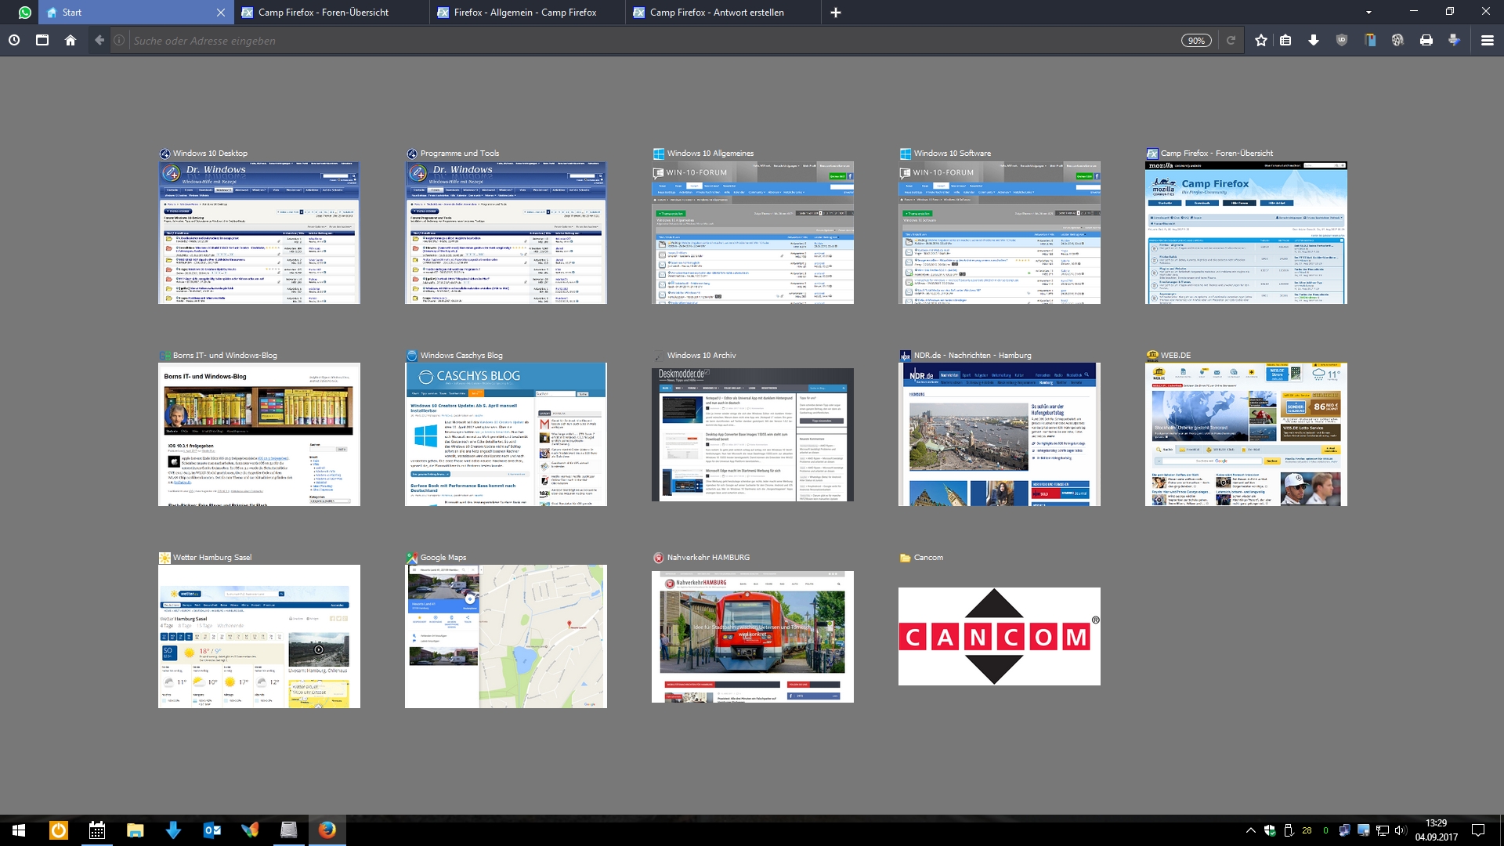Open the Cancom tile

click(x=999, y=636)
